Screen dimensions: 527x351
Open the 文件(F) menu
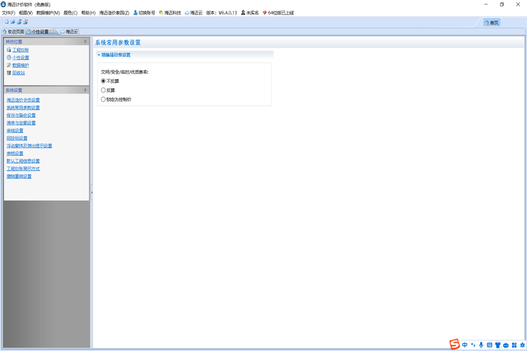click(9, 13)
